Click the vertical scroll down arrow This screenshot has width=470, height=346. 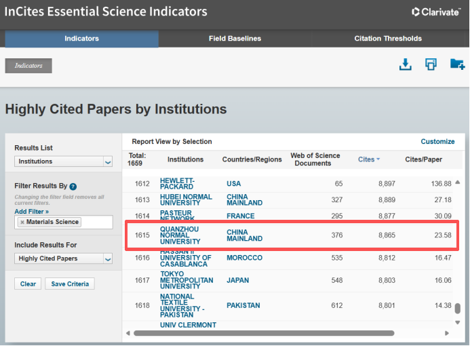pos(457,323)
